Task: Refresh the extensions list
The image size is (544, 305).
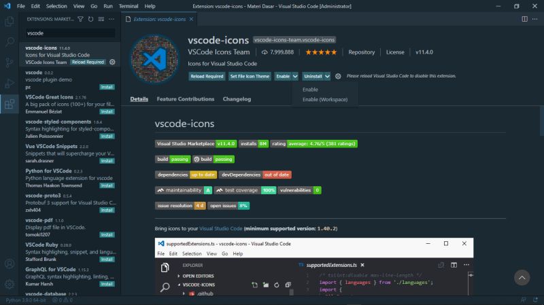Action: pyautogui.click(x=90, y=19)
